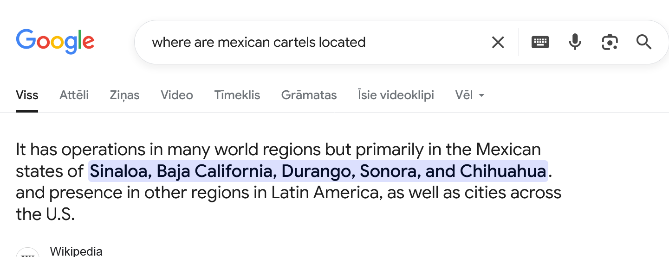Open the Grāmatas tab

(x=309, y=95)
